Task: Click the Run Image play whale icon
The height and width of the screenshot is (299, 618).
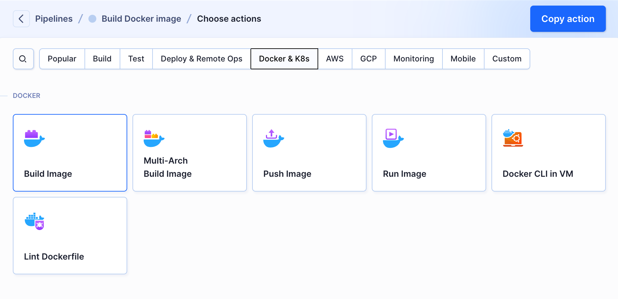Action: [393, 138]
